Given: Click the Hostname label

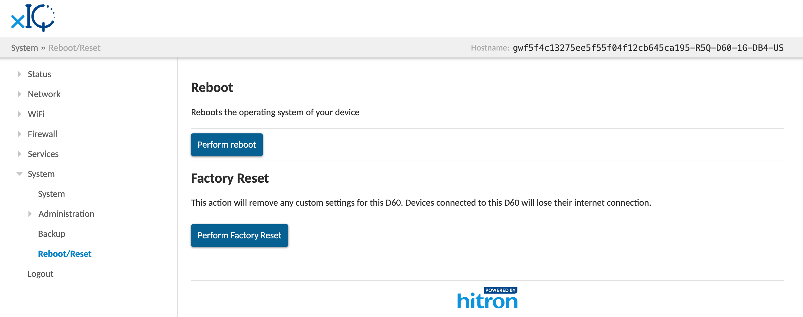Looking at the screenshot, I should coord(490,48).
